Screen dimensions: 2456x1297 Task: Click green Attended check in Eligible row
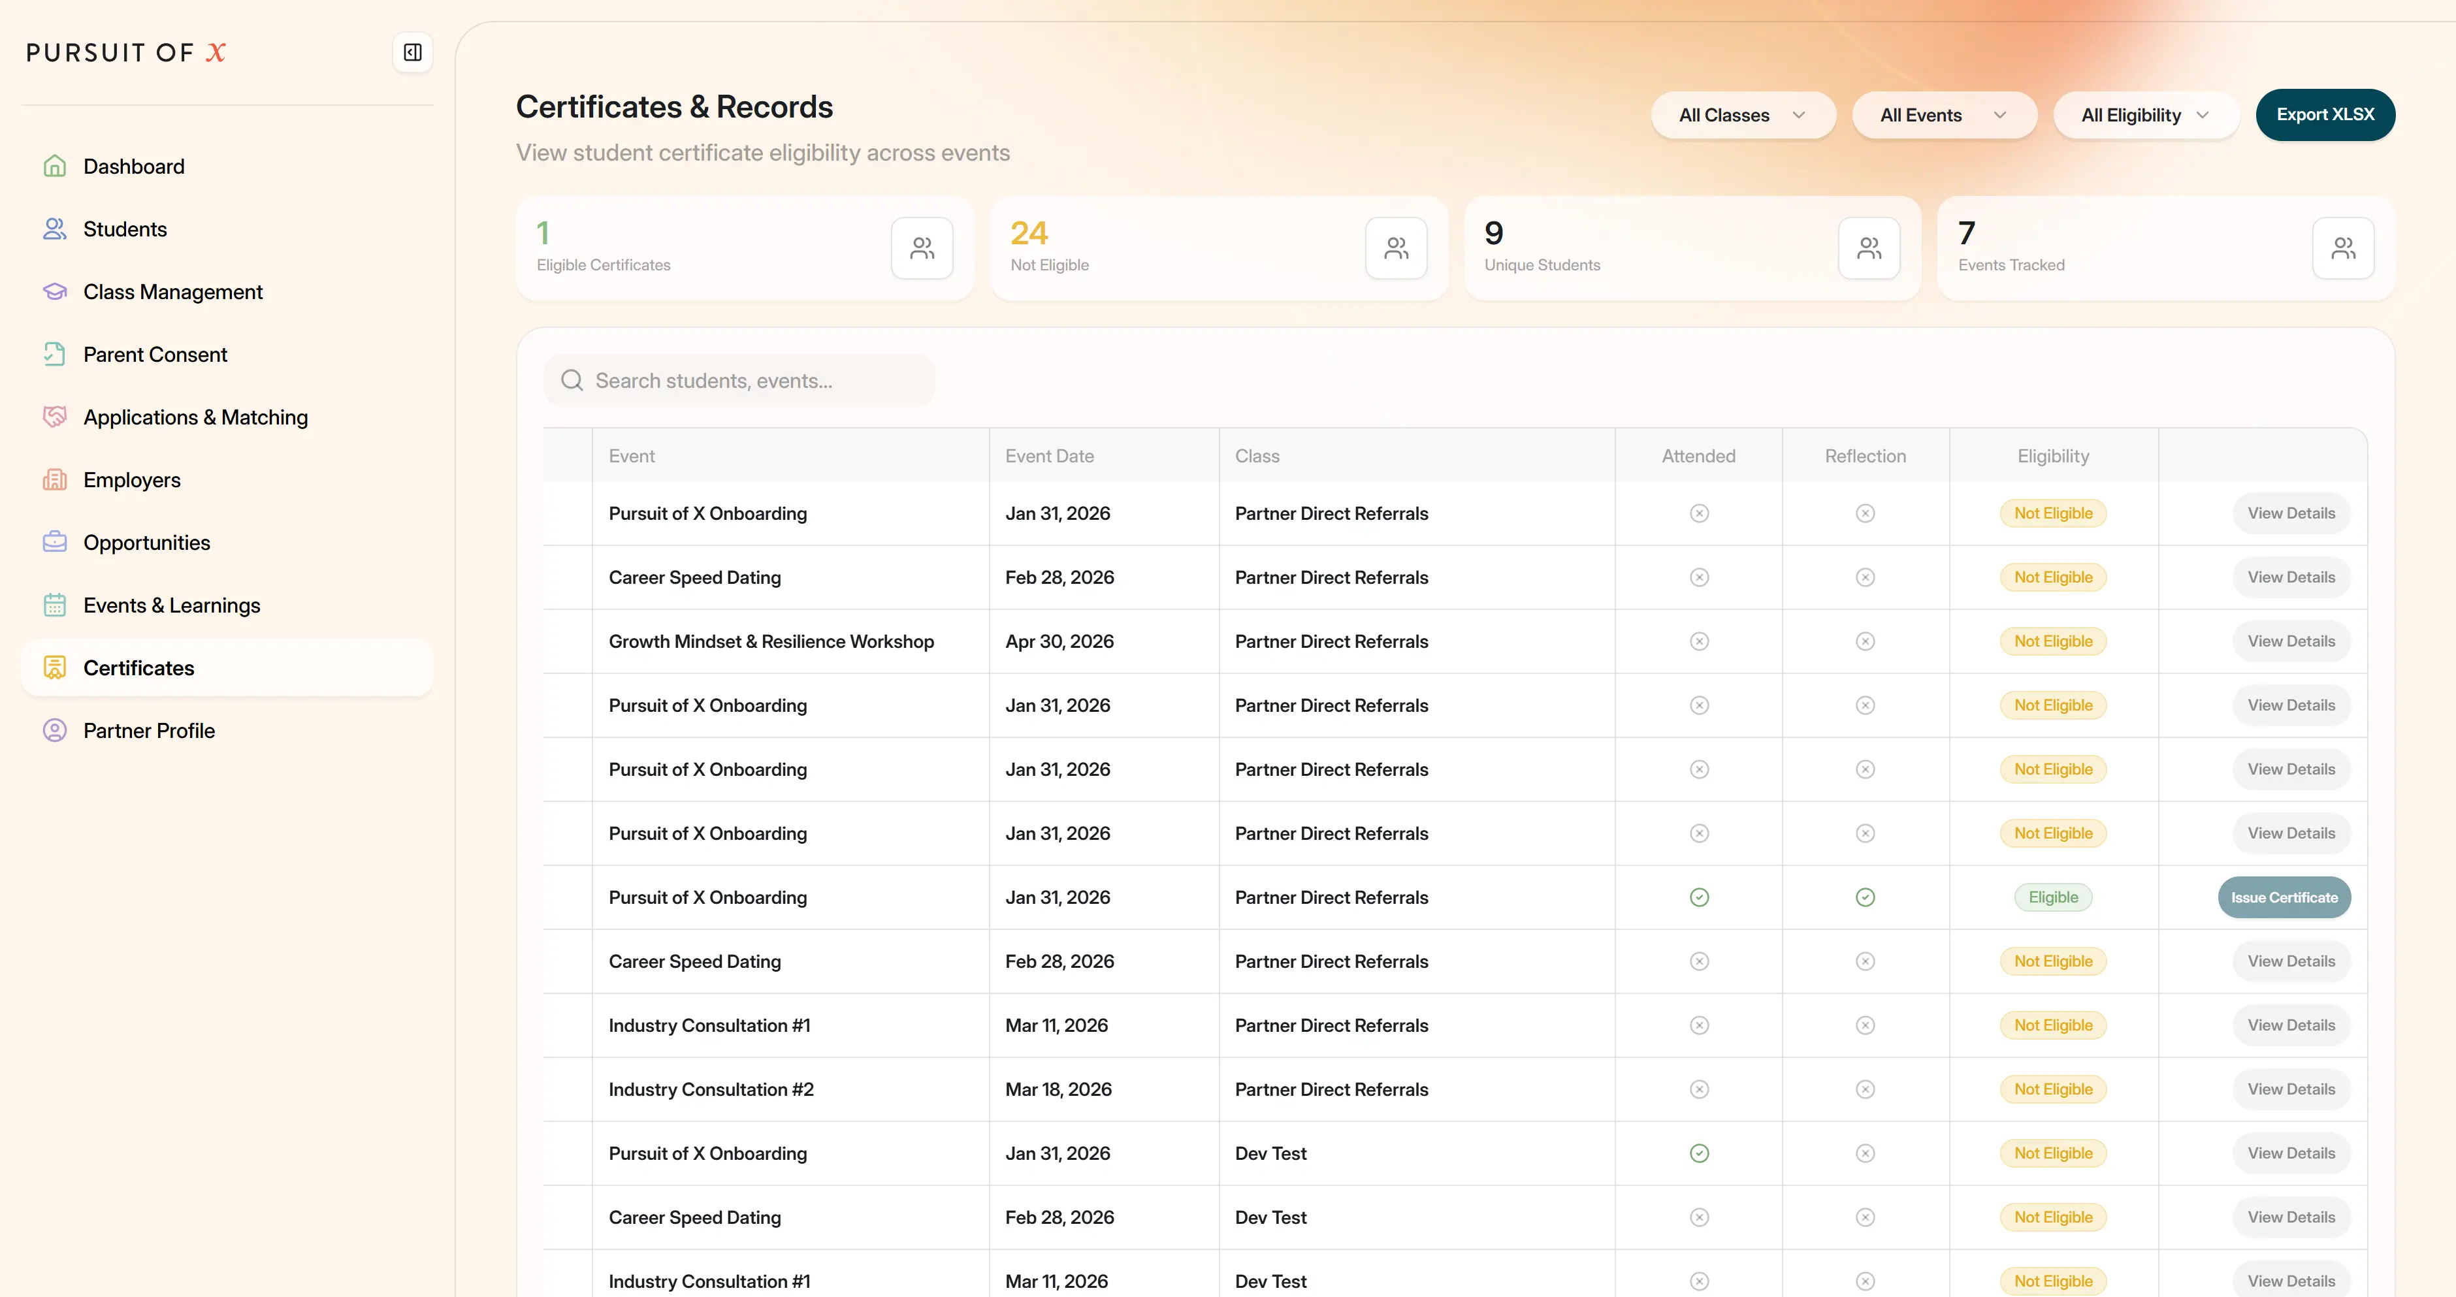click(x=1699, y=897)
